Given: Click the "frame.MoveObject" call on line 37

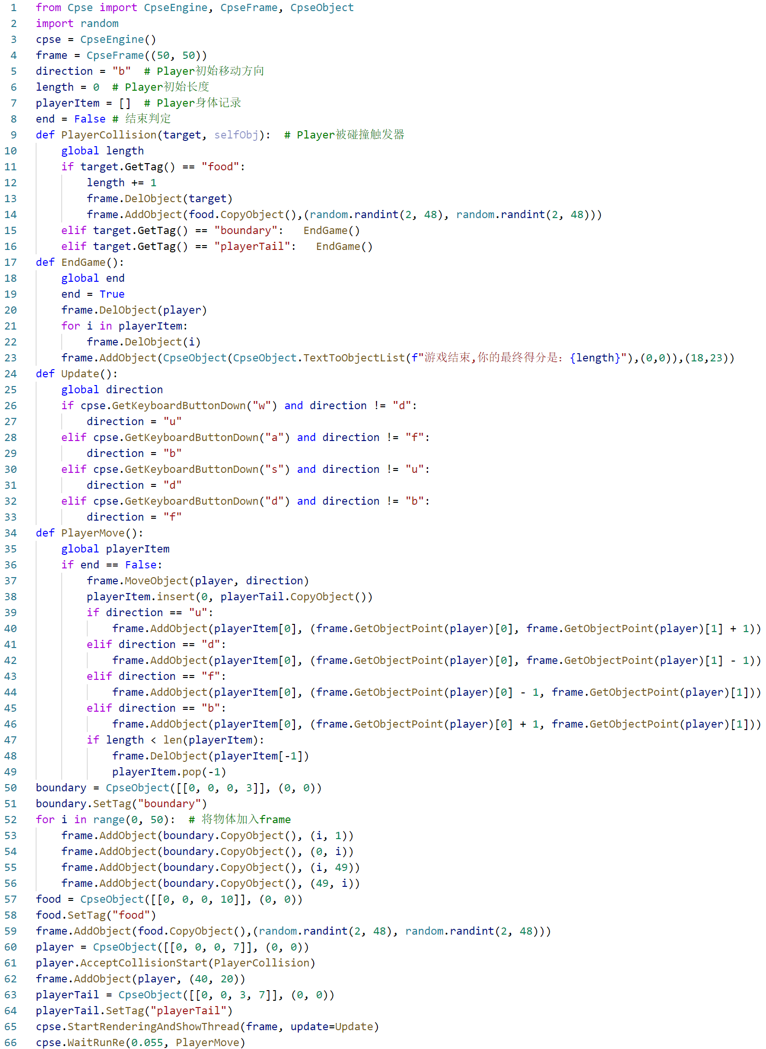Looking at the screenshot, I should click(x=138, y=581).
